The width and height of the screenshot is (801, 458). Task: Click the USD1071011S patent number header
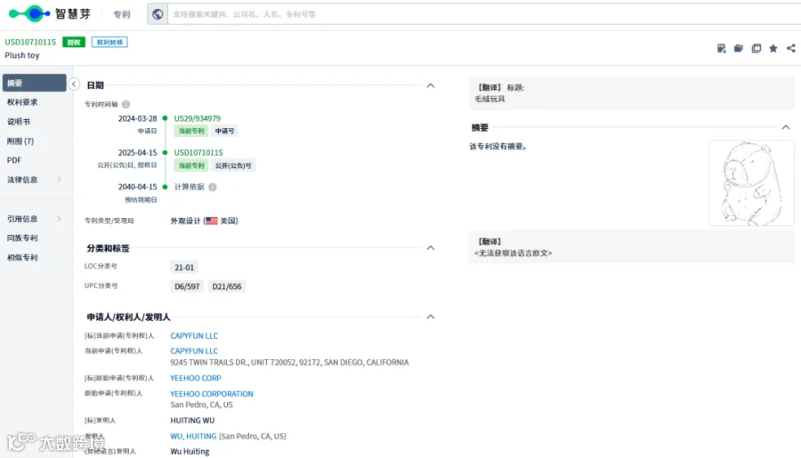point(30,42)
